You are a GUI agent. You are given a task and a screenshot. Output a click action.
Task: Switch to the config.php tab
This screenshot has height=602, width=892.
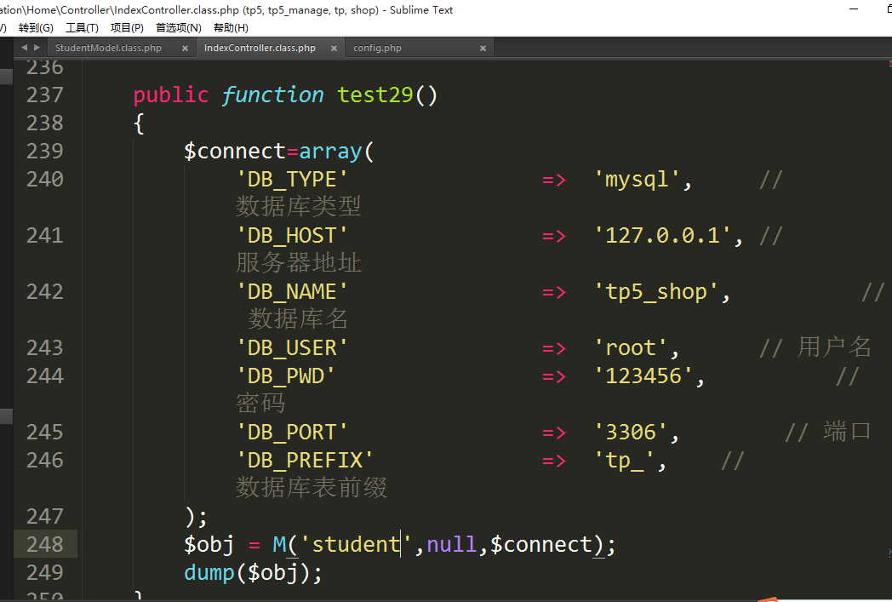click(377, 49)
